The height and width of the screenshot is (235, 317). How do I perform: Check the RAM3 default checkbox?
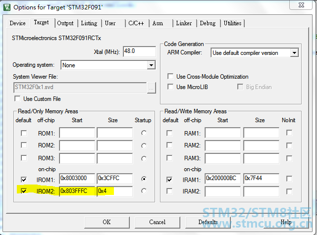[169, 158]
